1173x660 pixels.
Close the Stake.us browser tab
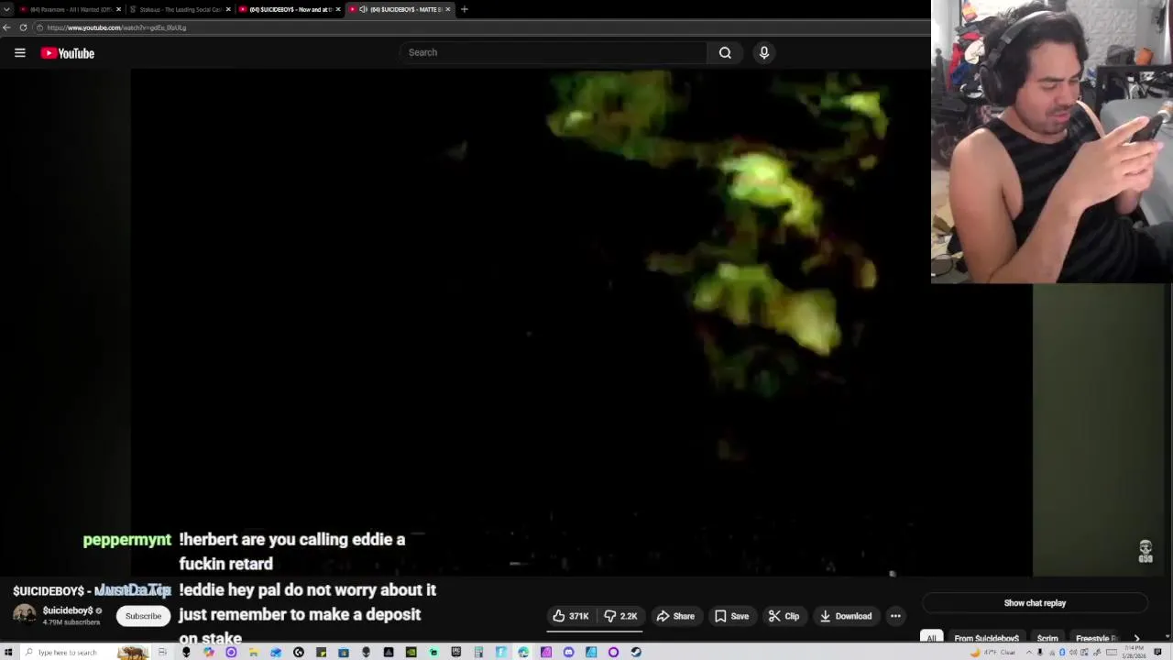pyautogui.click(x=228, y=9)
